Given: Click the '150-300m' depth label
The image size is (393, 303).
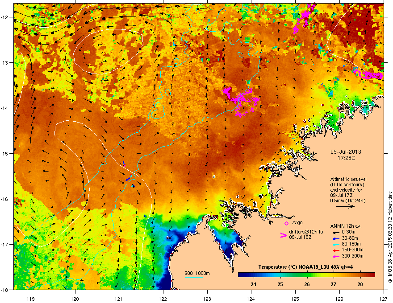Looking at the screenshot, I should pos(352,250).
